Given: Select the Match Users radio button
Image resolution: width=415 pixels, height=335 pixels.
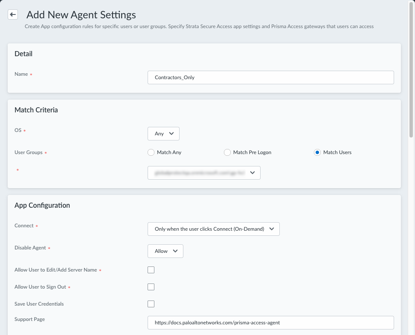Looking at the screenshot, I should (317, 152).
